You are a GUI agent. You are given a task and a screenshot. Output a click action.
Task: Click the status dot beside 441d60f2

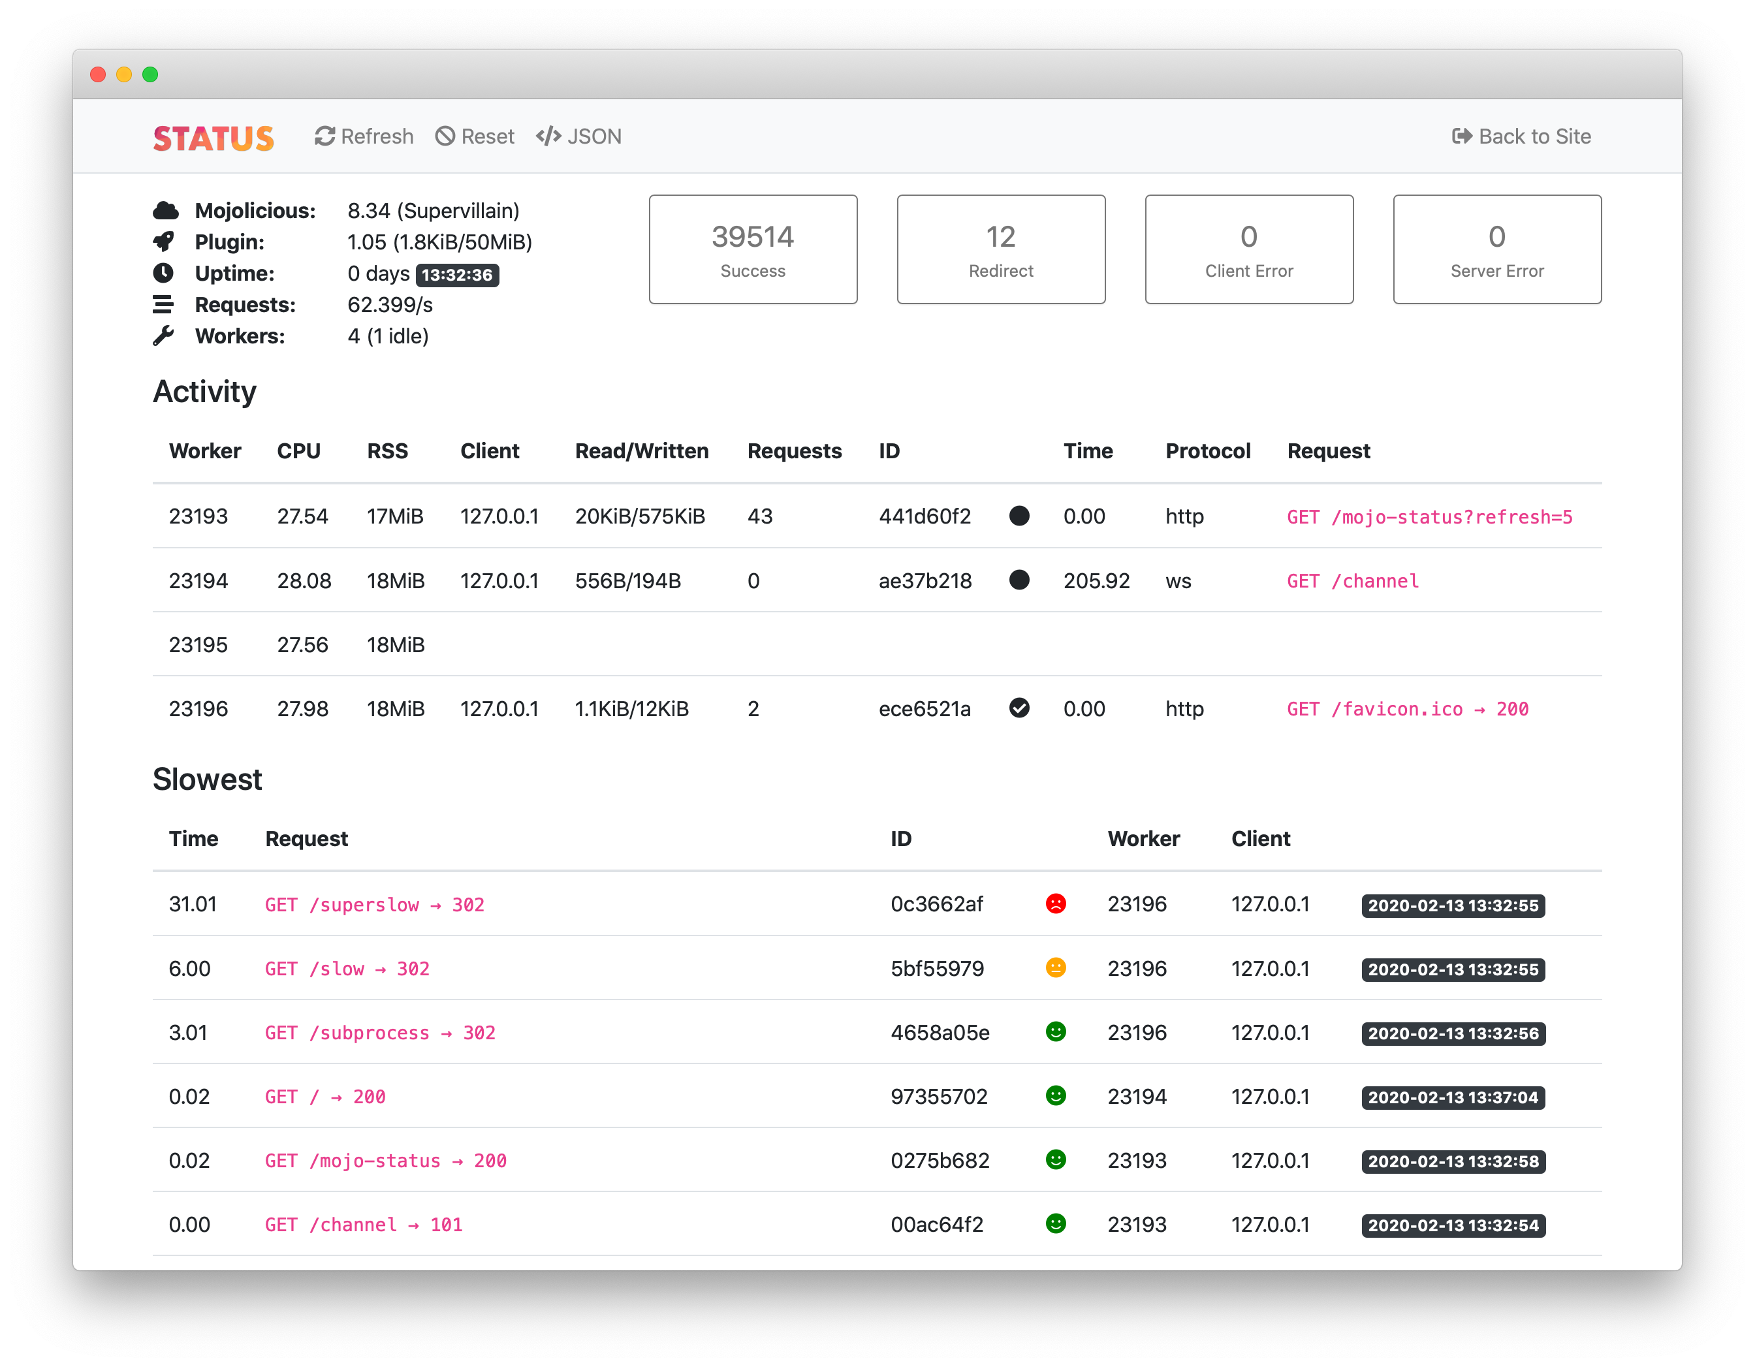(1019, 516)
